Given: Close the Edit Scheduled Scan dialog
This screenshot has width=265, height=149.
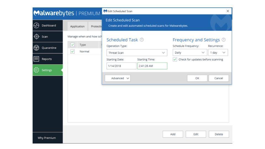Looking at the screenshot, I should (227, 11).
